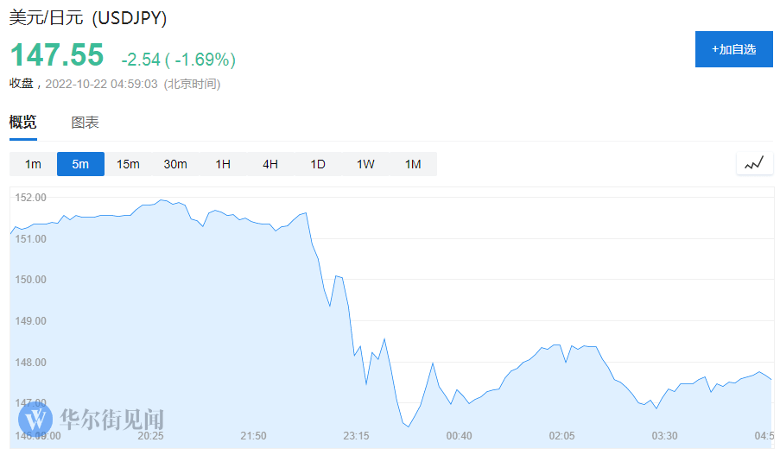Click the 02:05 time axis label
The width and height of the screenshot is (780, 455).
pos(561,436)
